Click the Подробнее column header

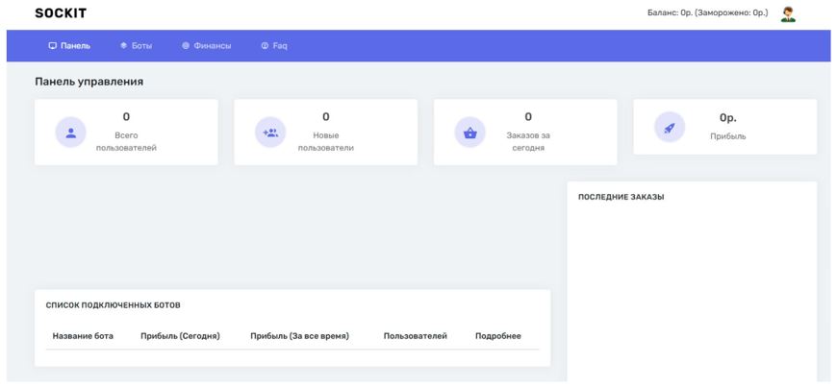pyautogui.click(x=498, y=336)
